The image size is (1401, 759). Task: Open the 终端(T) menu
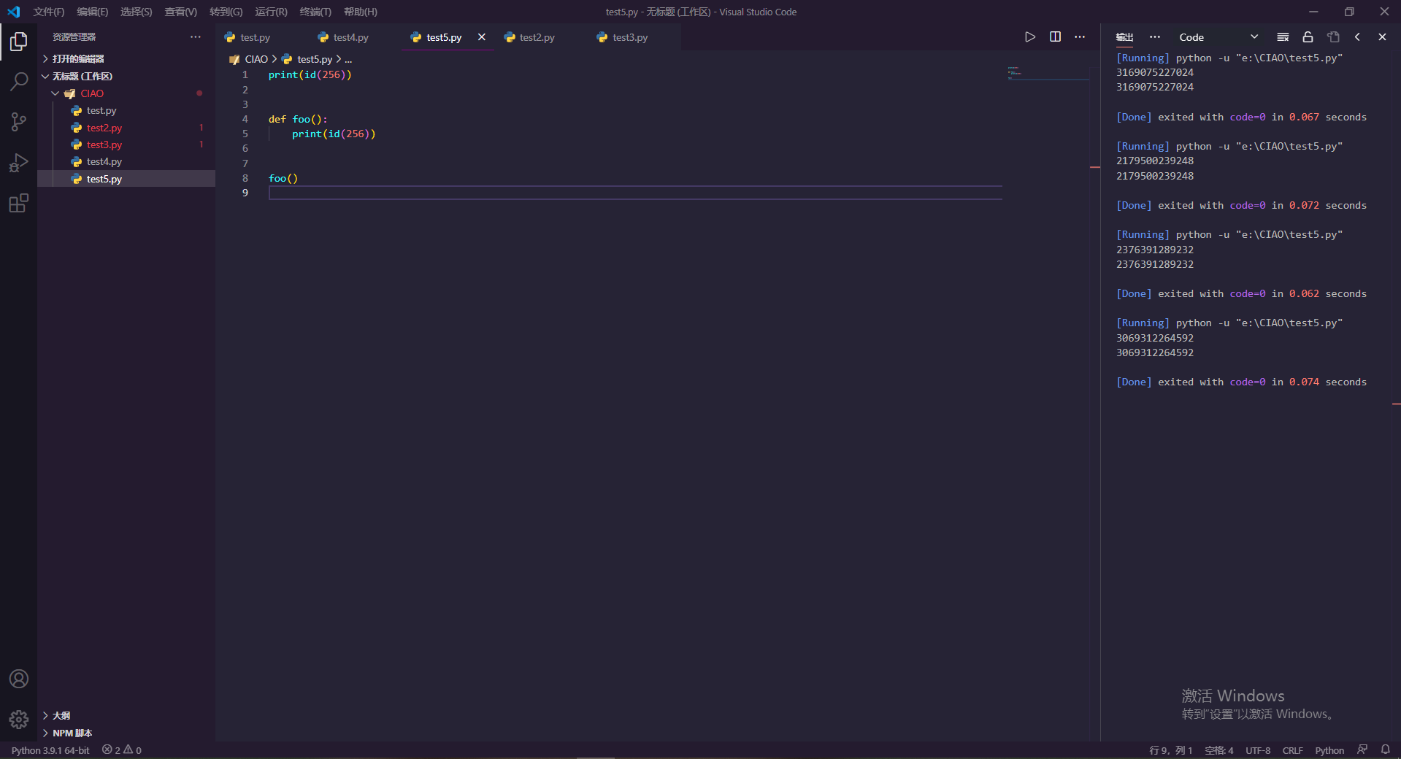[x=315, y=12]
